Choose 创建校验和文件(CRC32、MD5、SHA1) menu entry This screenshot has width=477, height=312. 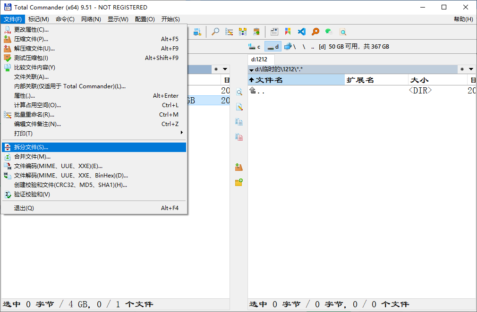tap(94, 185)
